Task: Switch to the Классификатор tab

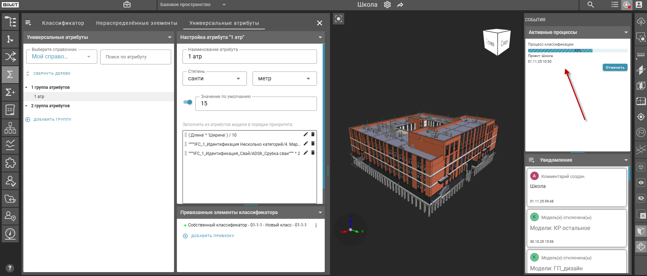Action: 63,23
